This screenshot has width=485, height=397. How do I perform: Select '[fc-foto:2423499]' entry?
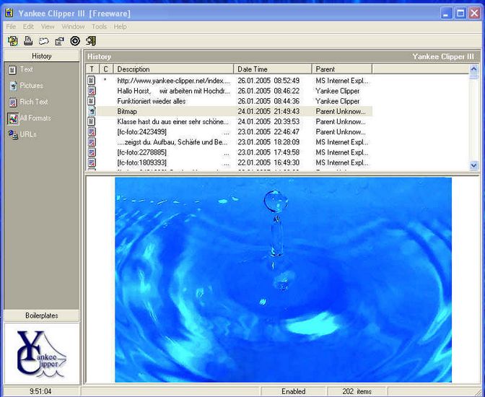[x=141, y=132]
